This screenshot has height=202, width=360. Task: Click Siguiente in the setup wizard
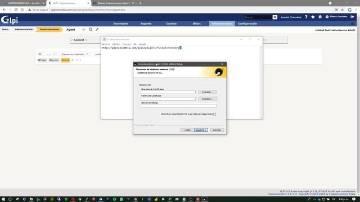pyautogui.click(x=201, y=130)
